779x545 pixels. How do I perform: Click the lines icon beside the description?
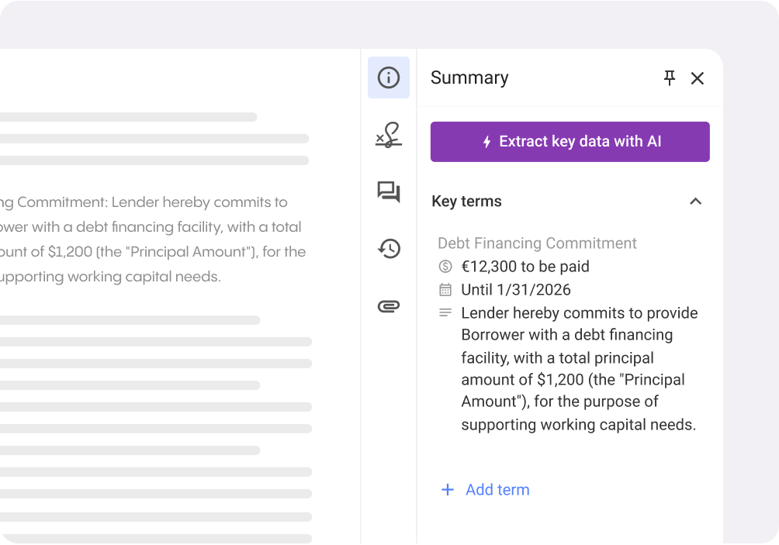445,313
